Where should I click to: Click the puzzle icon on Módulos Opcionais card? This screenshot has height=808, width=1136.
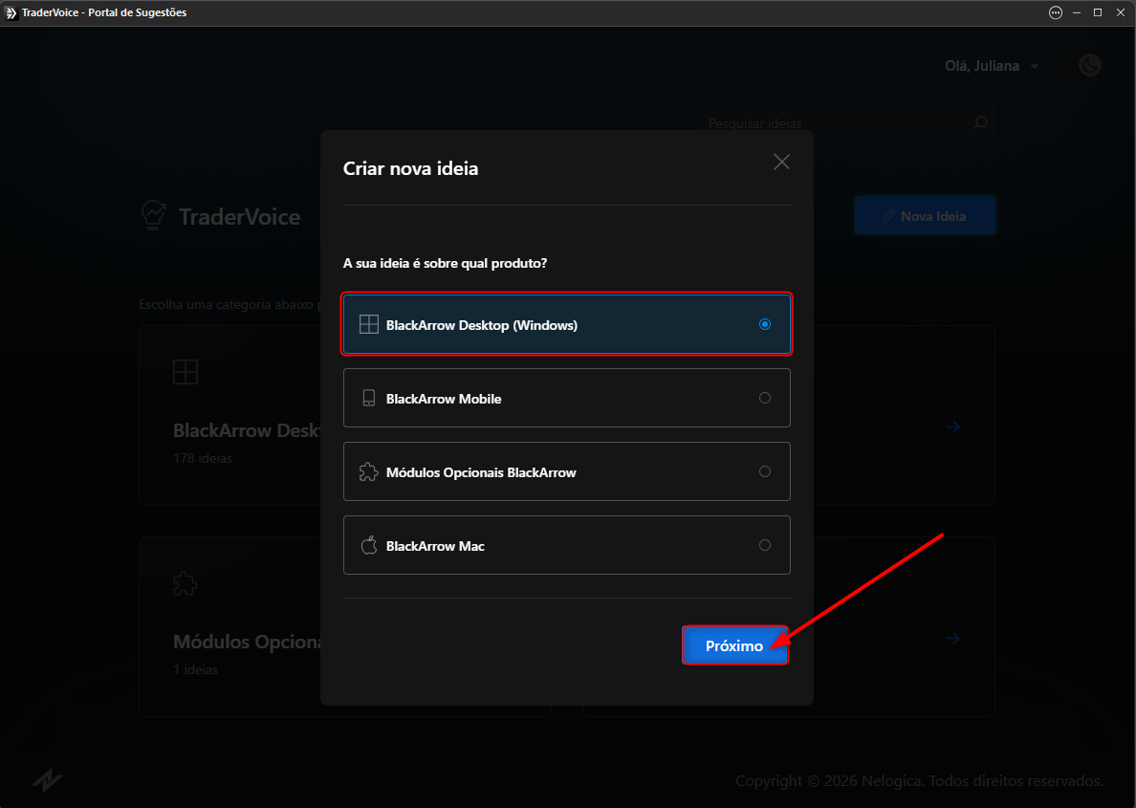pos(186,583)
